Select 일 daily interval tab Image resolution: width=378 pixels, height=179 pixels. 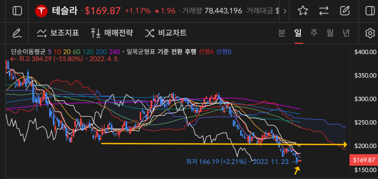click(x=298, y=33)
